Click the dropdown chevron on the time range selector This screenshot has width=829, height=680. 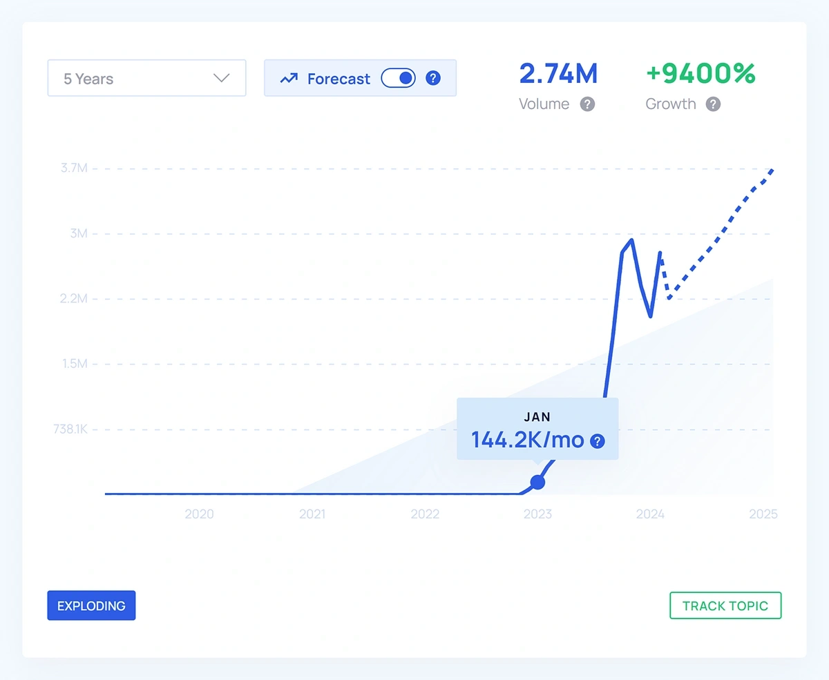pos(221,78)
